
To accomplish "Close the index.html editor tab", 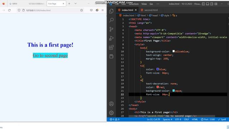I will (x=136, y=10).
